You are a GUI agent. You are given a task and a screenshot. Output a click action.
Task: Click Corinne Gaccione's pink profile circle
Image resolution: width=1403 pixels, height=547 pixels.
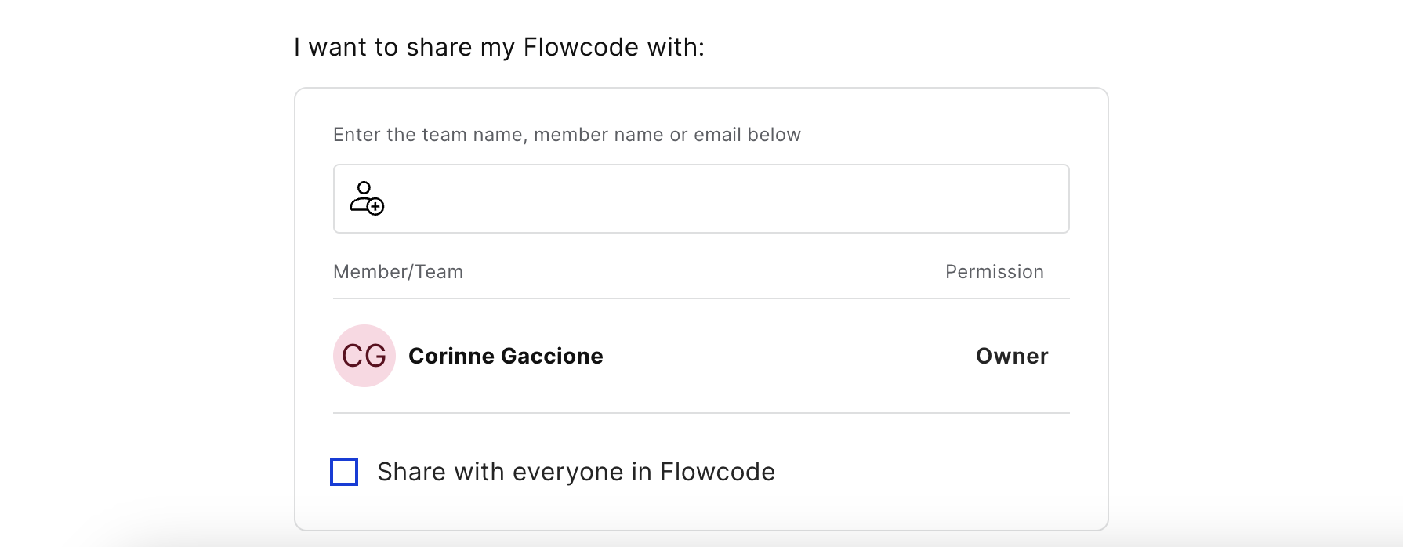pyautogui.click(x=364, y=356)
